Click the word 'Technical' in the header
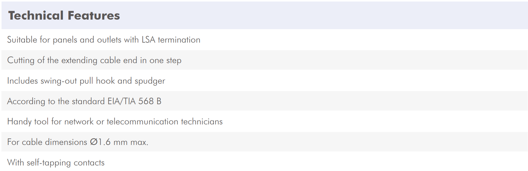Viewport: 528px width, 171px height. [36, 15]
